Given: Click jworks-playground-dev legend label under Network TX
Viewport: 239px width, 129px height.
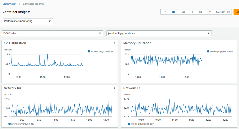Looking at the screenshot, I should click(142, 124).
